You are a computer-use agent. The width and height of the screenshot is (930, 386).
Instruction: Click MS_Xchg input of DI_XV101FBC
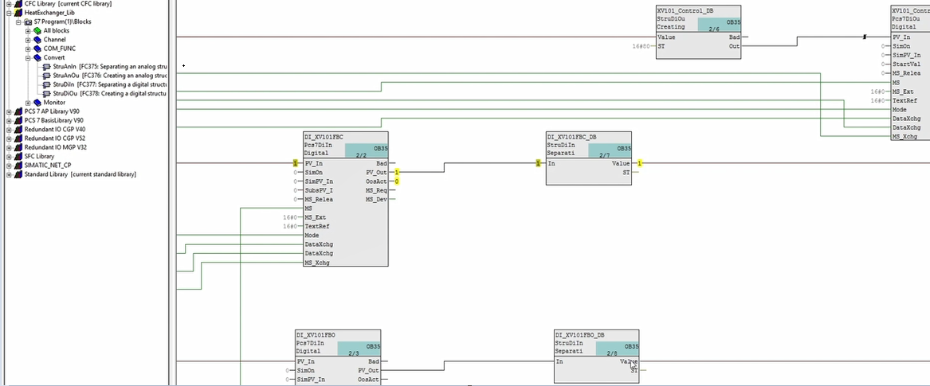tap(317, 263)
